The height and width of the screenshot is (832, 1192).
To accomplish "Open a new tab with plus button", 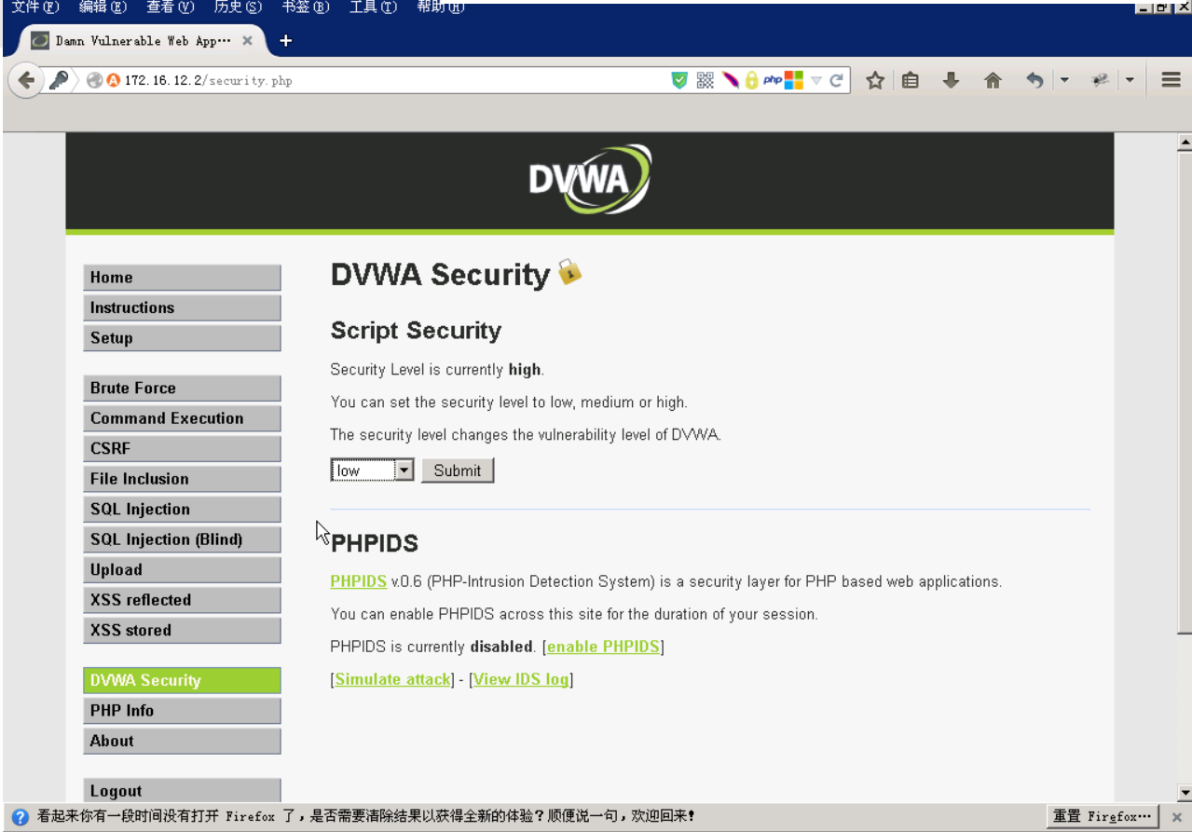I will (286, 40).
